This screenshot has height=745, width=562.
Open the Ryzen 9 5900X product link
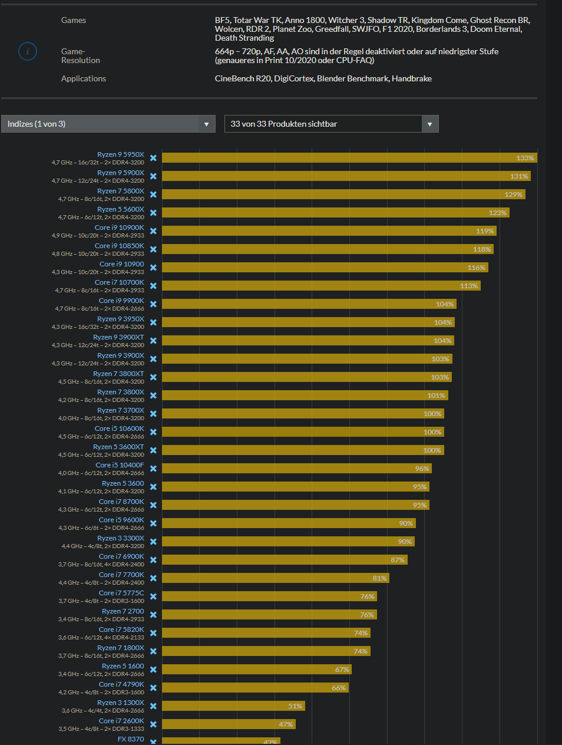point(122,172)
